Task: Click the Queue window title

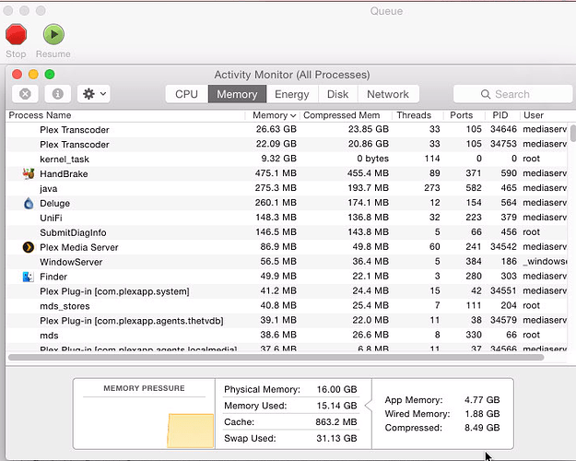Action: (386, 11)
